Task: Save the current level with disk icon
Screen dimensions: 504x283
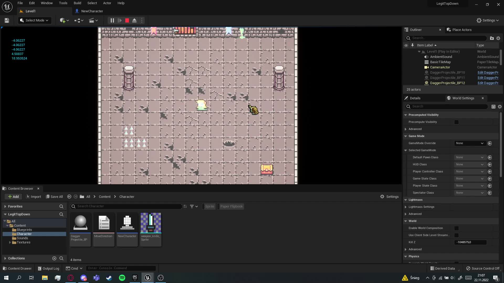Action: pos(7,20)
